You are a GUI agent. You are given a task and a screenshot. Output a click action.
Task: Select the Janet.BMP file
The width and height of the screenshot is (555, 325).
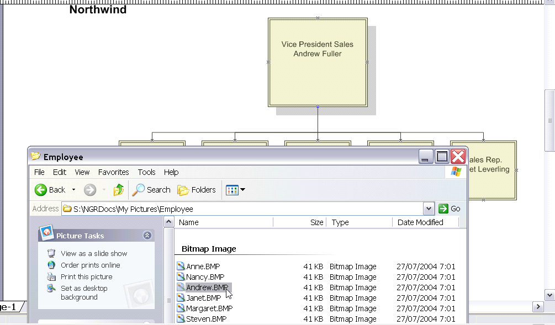tap(204, 298)
